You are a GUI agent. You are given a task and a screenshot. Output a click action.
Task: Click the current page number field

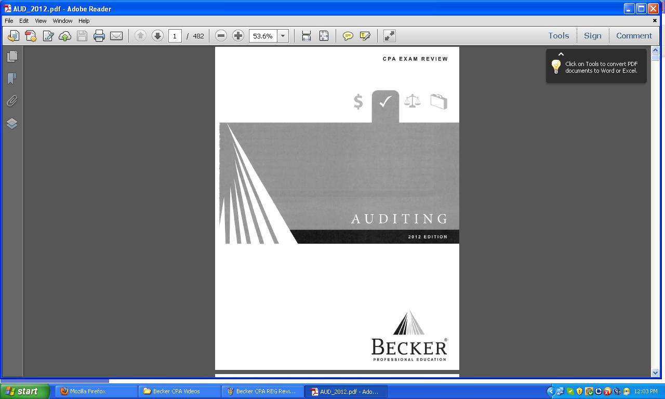tap(175, 36)
